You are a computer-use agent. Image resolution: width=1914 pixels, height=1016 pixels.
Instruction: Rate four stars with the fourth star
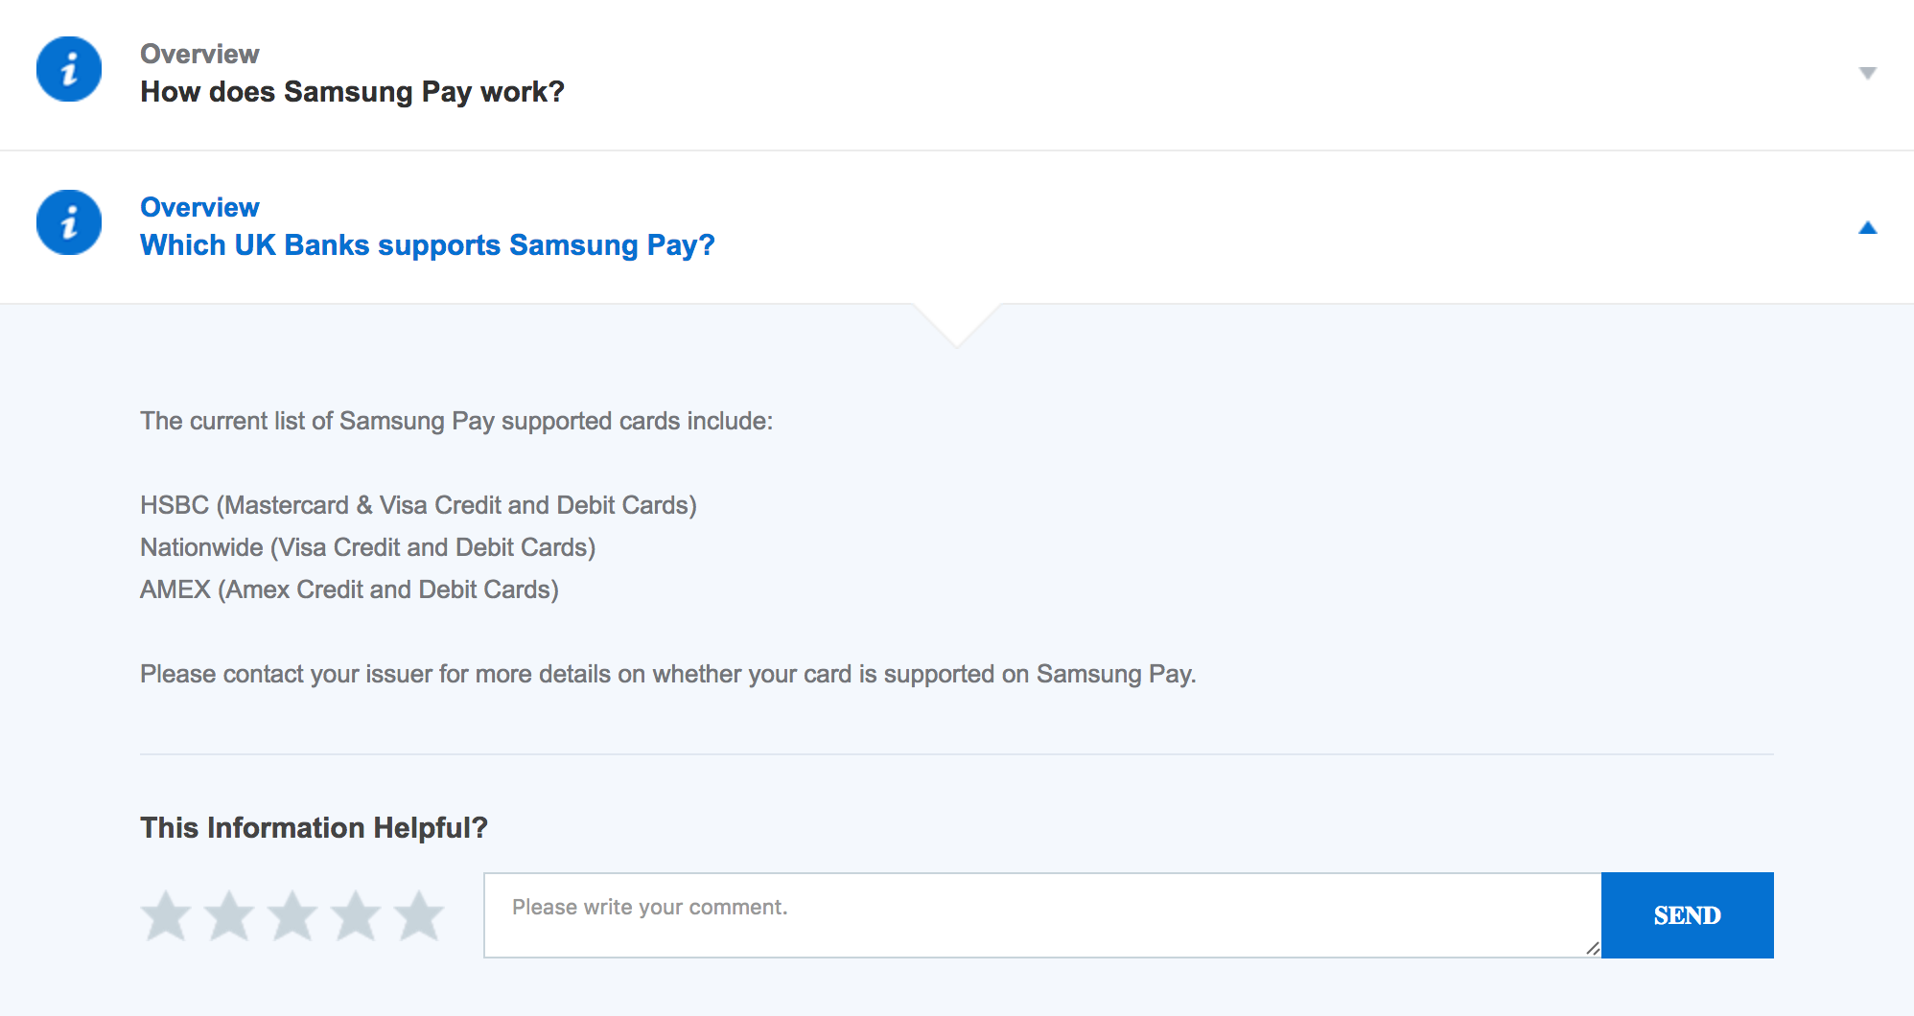coord(356,915)
